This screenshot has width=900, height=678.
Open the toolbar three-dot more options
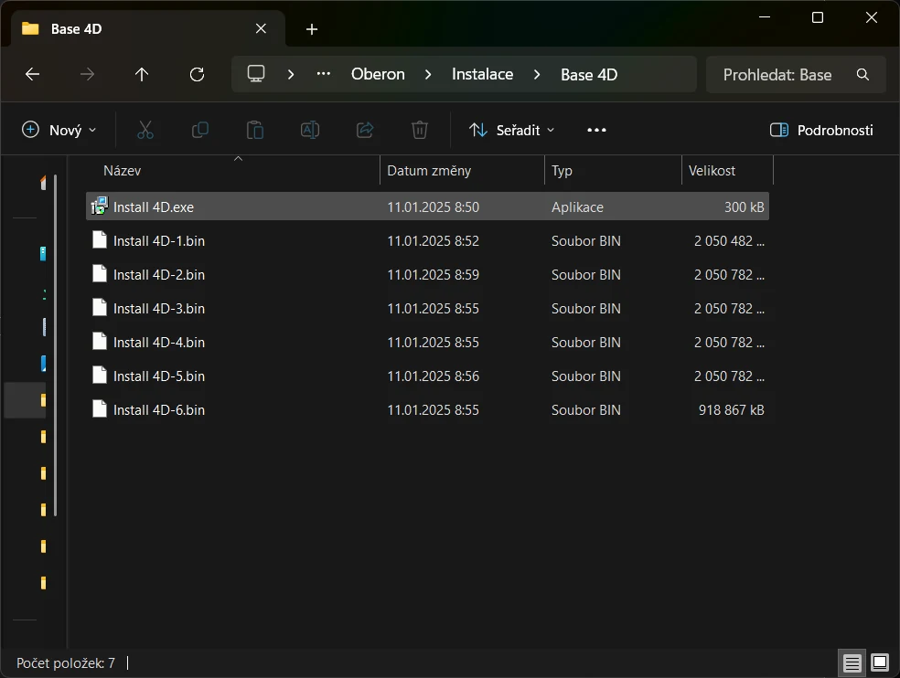596,130
